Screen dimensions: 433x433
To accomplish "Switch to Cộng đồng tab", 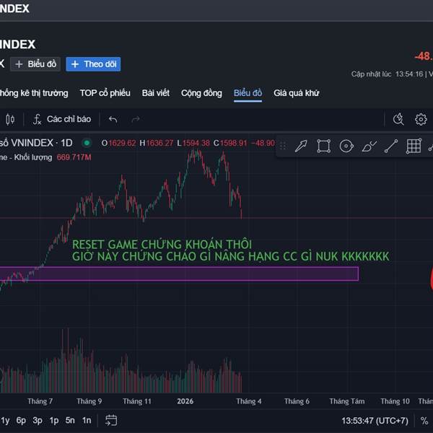I will tap(201, 93).
